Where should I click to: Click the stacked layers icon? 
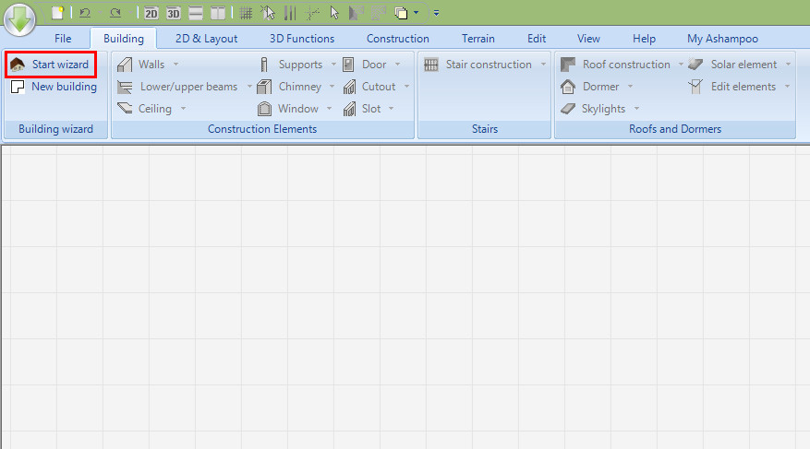click(x=401, y=13)
